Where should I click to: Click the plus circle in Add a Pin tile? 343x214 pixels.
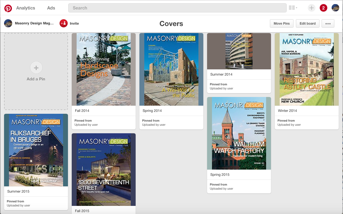[x=36, y=68]
